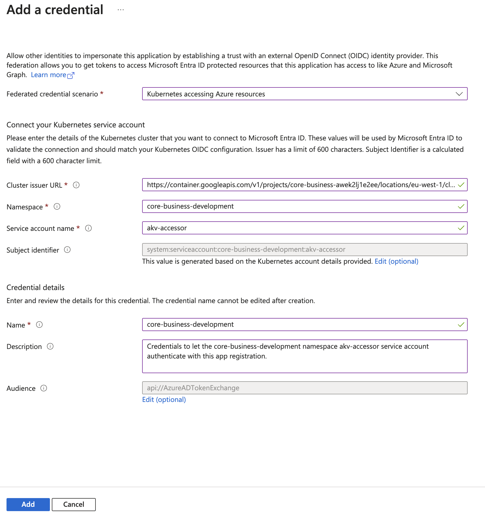The height and width of the screenshot is (516, 485).
Task: Open the Audience info tooltip
Action: [44, 388]
